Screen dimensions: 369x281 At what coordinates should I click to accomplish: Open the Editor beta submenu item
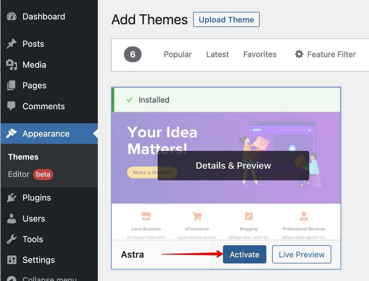coord(31,174)
